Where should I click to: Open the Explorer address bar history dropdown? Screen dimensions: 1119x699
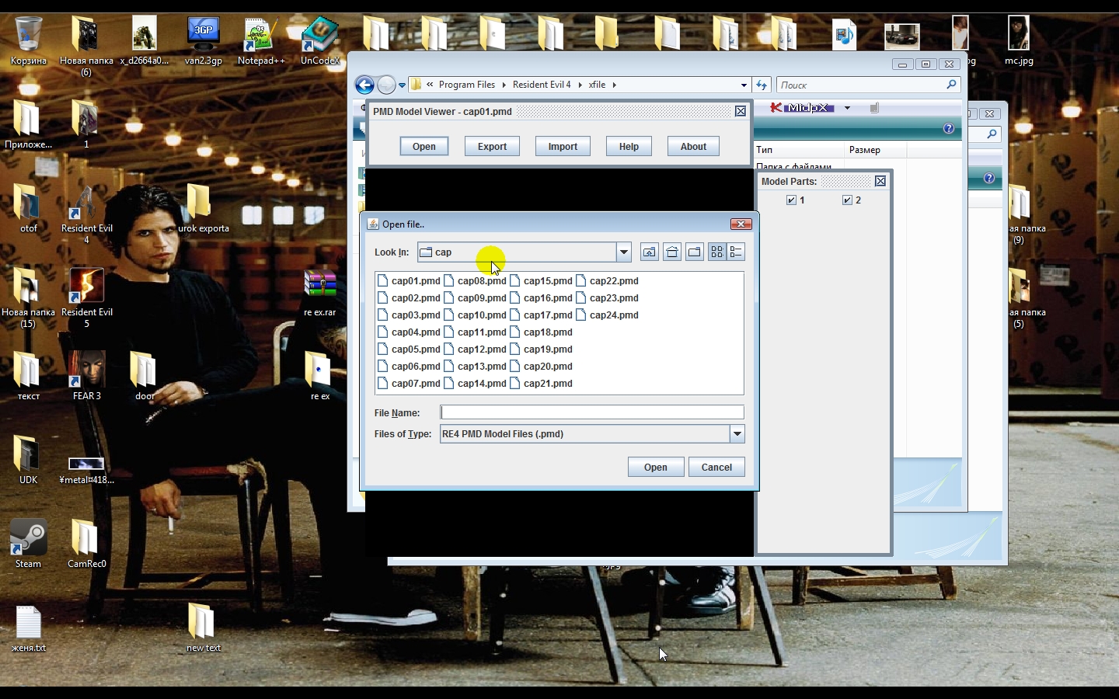click(x=744, y=85)
